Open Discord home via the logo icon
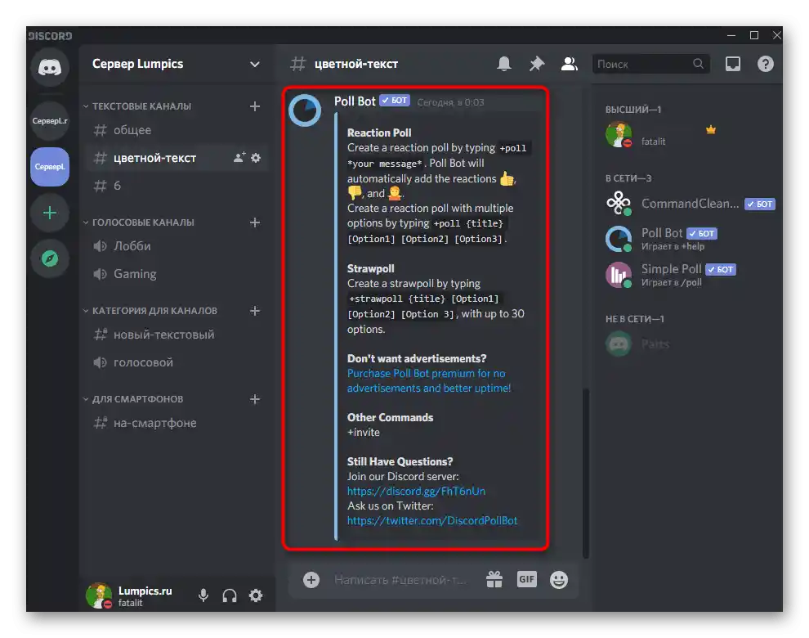 coord(50,67)
